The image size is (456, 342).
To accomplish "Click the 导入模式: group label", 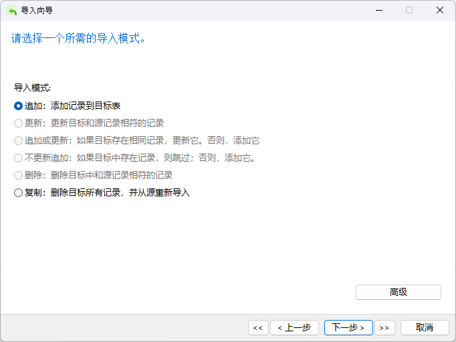I will point(32,88).
